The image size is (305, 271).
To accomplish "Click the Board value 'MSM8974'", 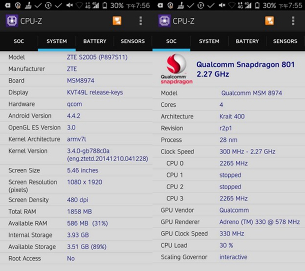I will tap(80, 80).
